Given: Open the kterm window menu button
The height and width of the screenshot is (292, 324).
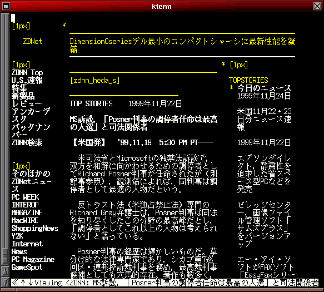Looking at the screenshot, I should tap(6, 6).
